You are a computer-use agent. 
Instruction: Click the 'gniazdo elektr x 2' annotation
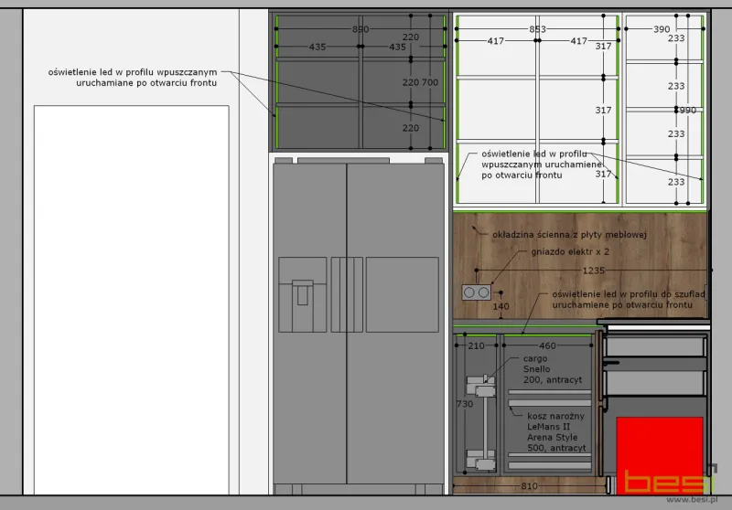click(570, 251)
